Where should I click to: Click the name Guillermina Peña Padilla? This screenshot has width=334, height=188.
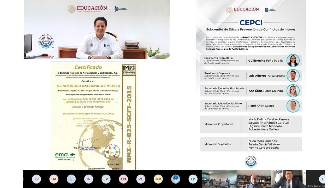tap(266, 61)
